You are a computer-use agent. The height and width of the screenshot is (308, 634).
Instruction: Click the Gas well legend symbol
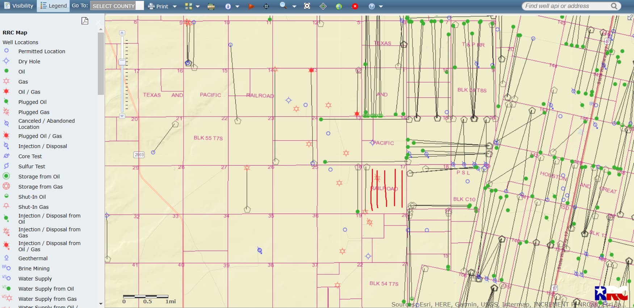click(6, 81)
